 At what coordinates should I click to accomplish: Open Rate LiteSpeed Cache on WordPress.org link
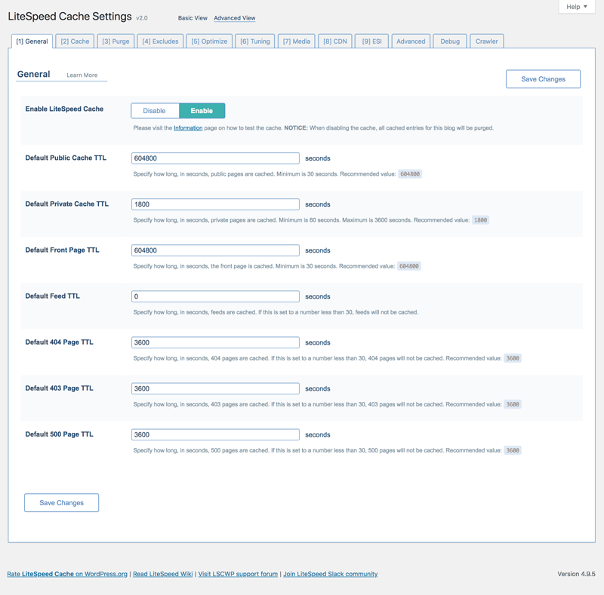(67, 574)
